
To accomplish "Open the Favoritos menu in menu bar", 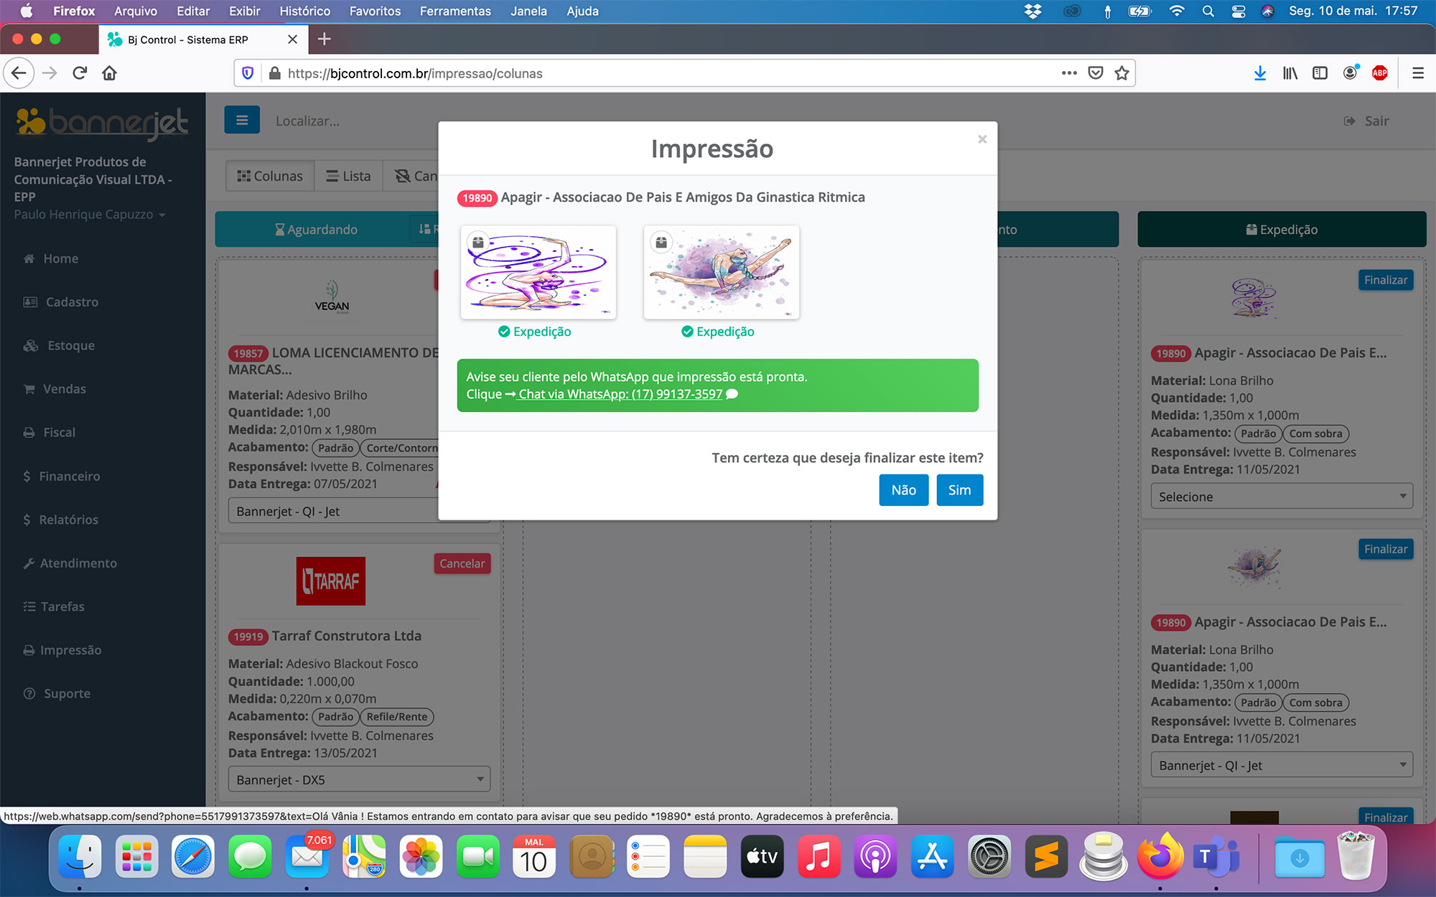I will pyautogui.click(x=375, y=11).
